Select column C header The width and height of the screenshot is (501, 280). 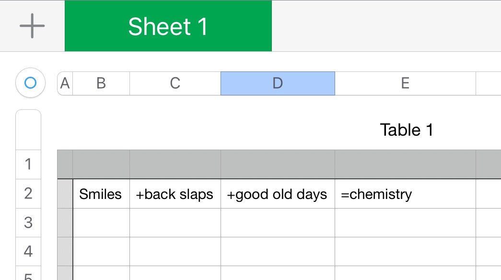tap(175, 83)
